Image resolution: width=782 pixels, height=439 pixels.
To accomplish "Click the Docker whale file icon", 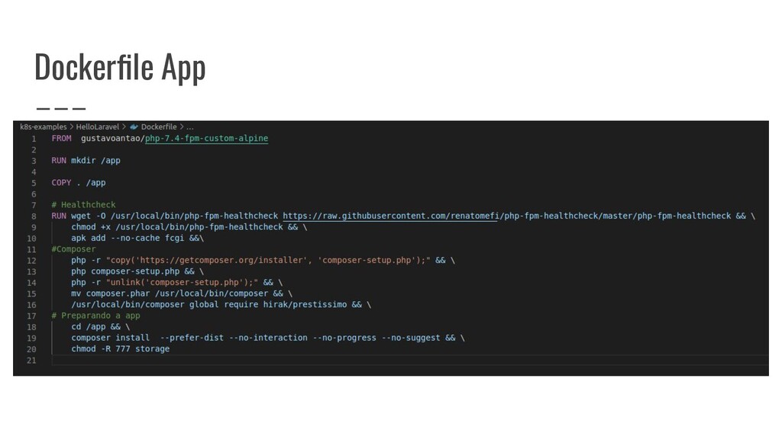I will (x=134, y=127).
